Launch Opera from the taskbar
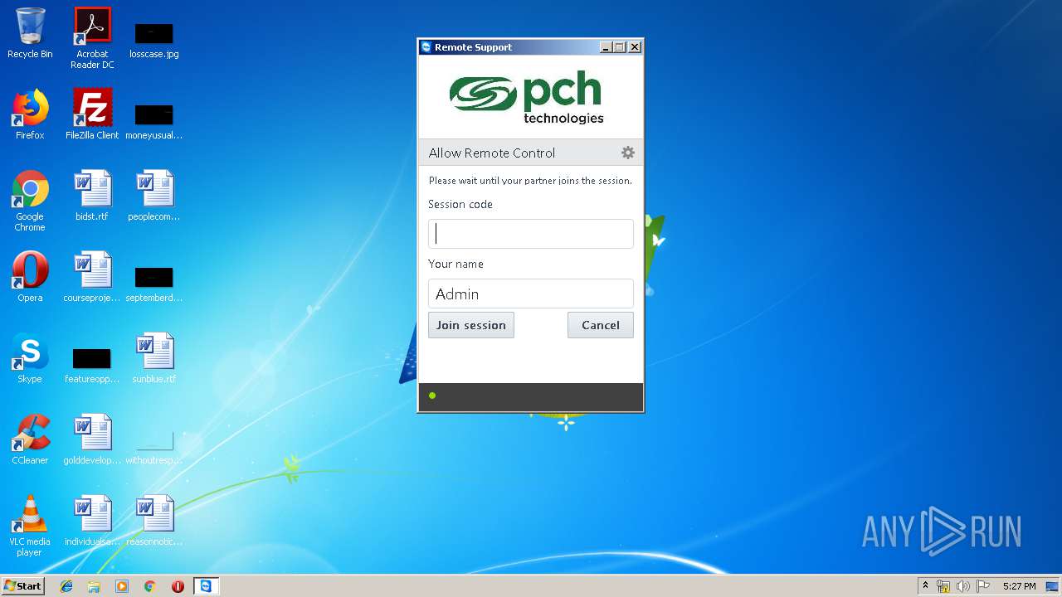Screen dimensions: 1062x597 (x=178, y=586)
